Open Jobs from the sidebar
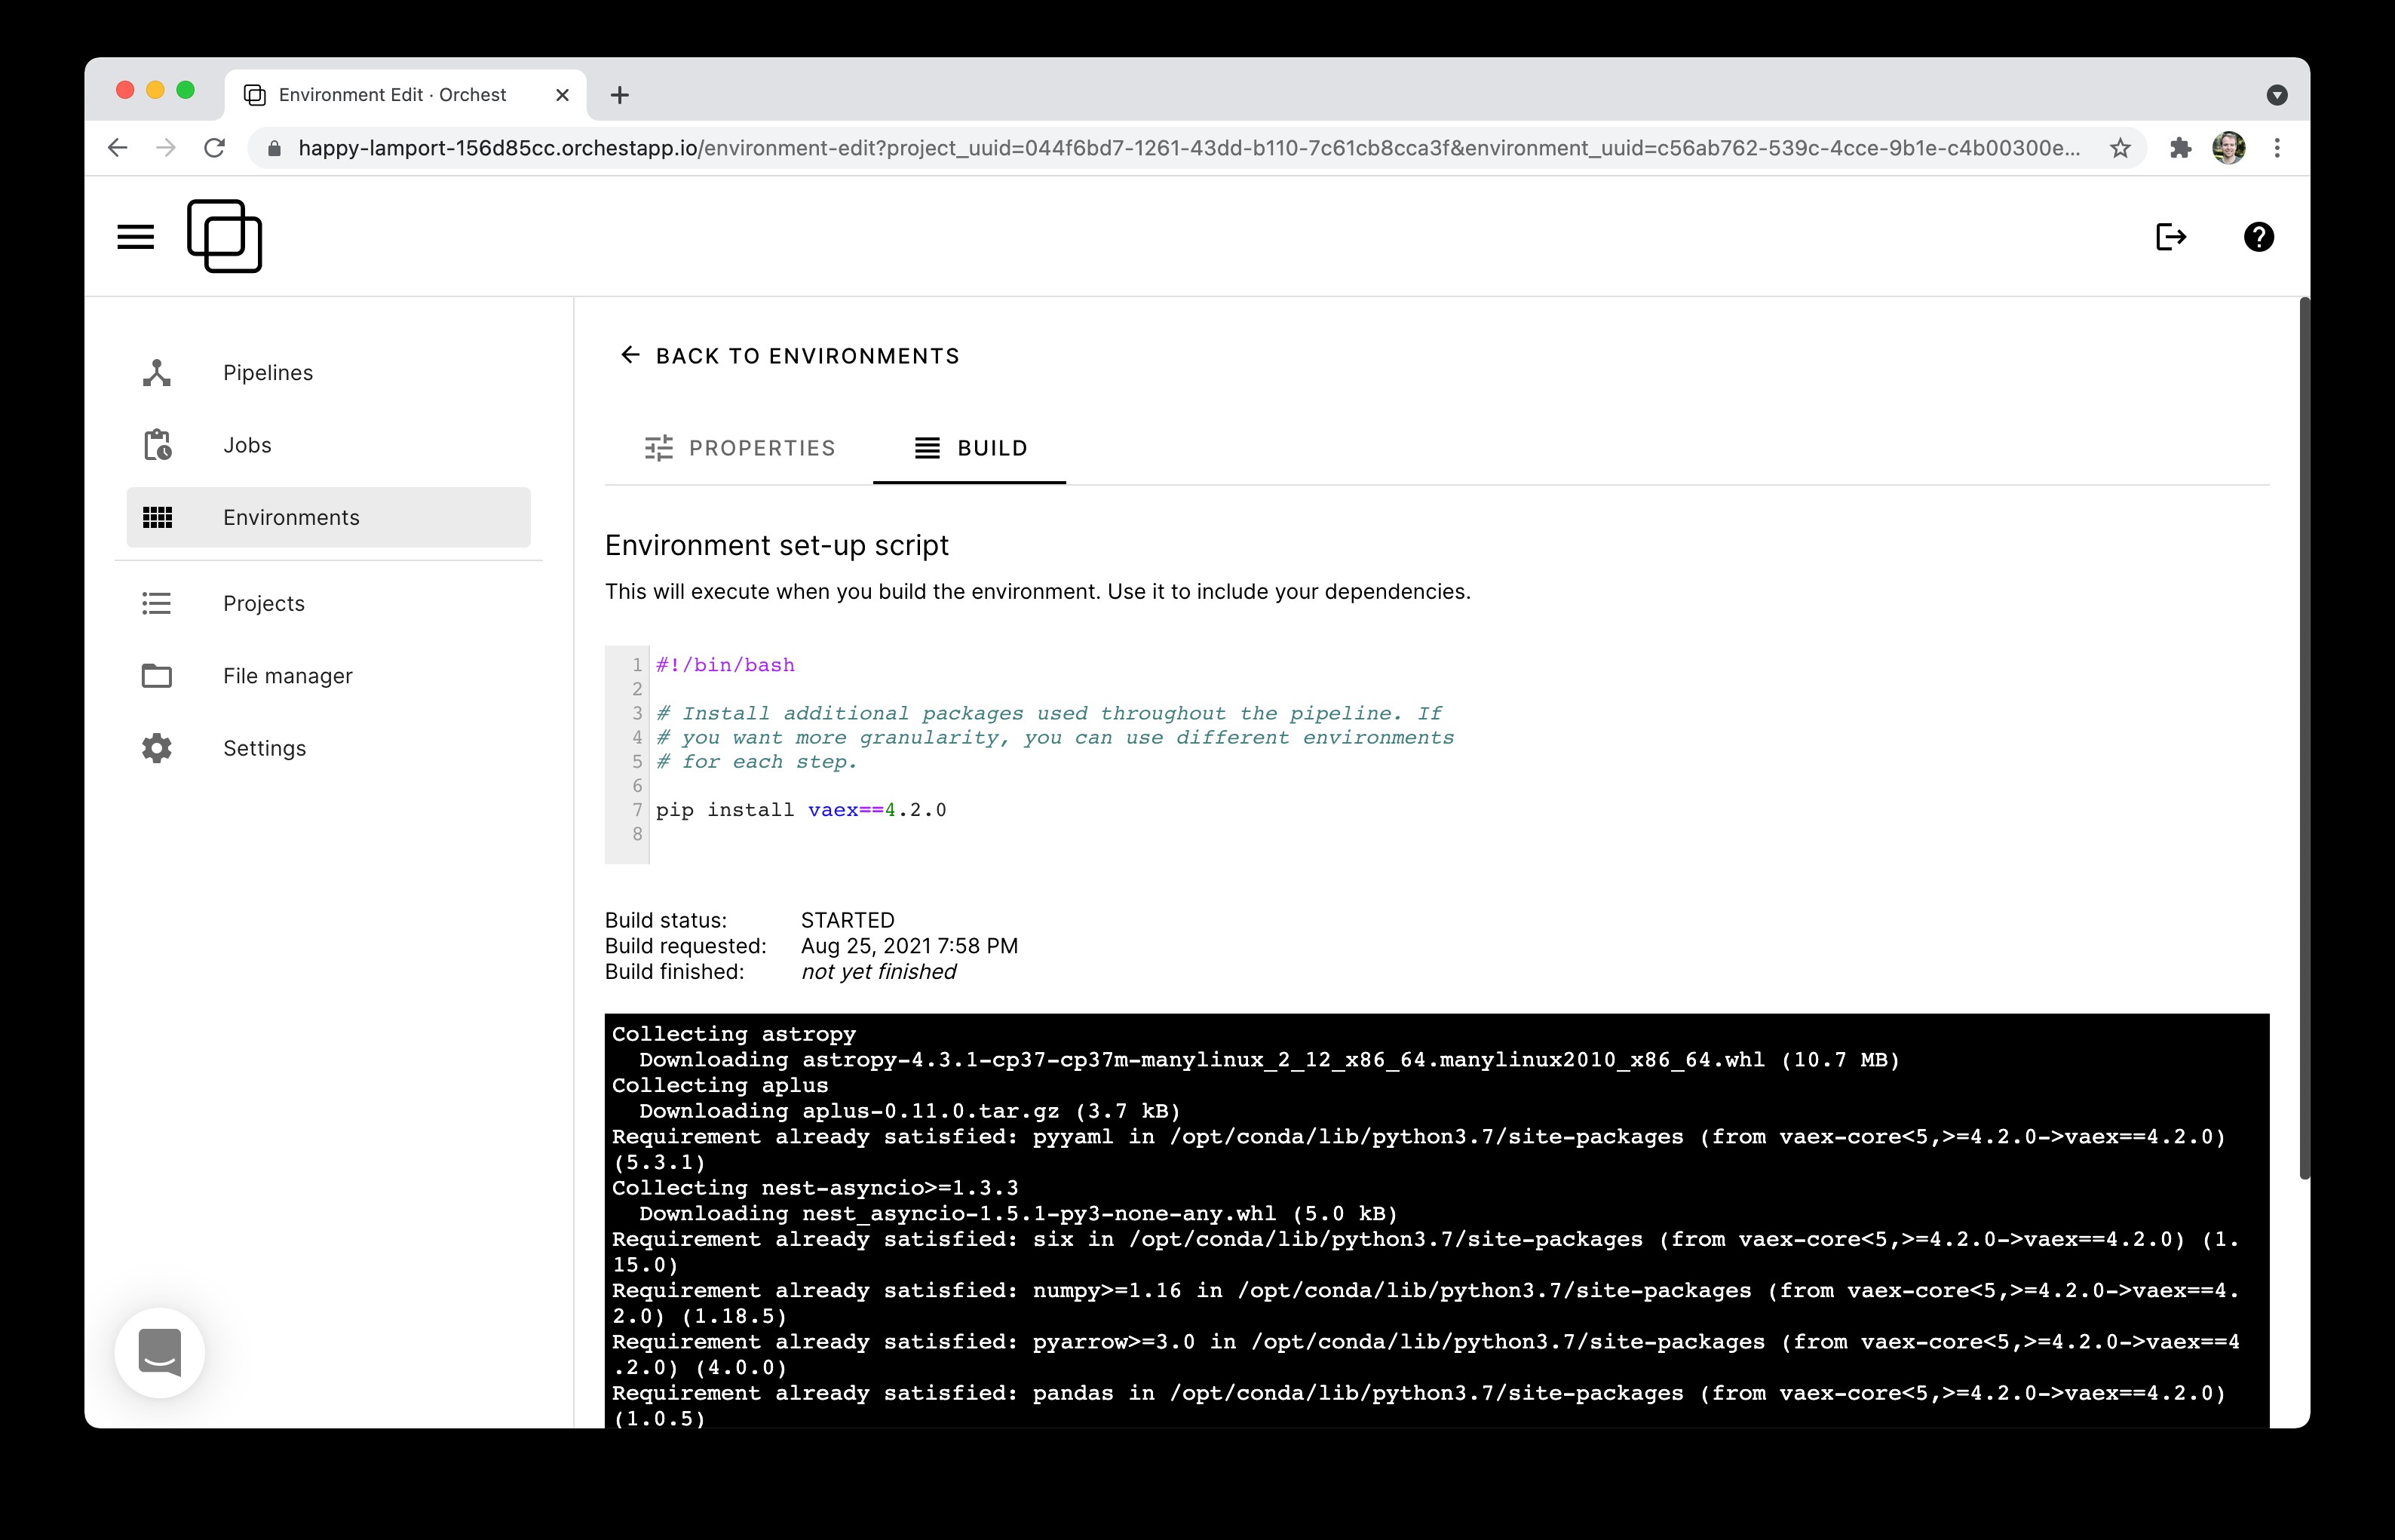 [328, 445]
